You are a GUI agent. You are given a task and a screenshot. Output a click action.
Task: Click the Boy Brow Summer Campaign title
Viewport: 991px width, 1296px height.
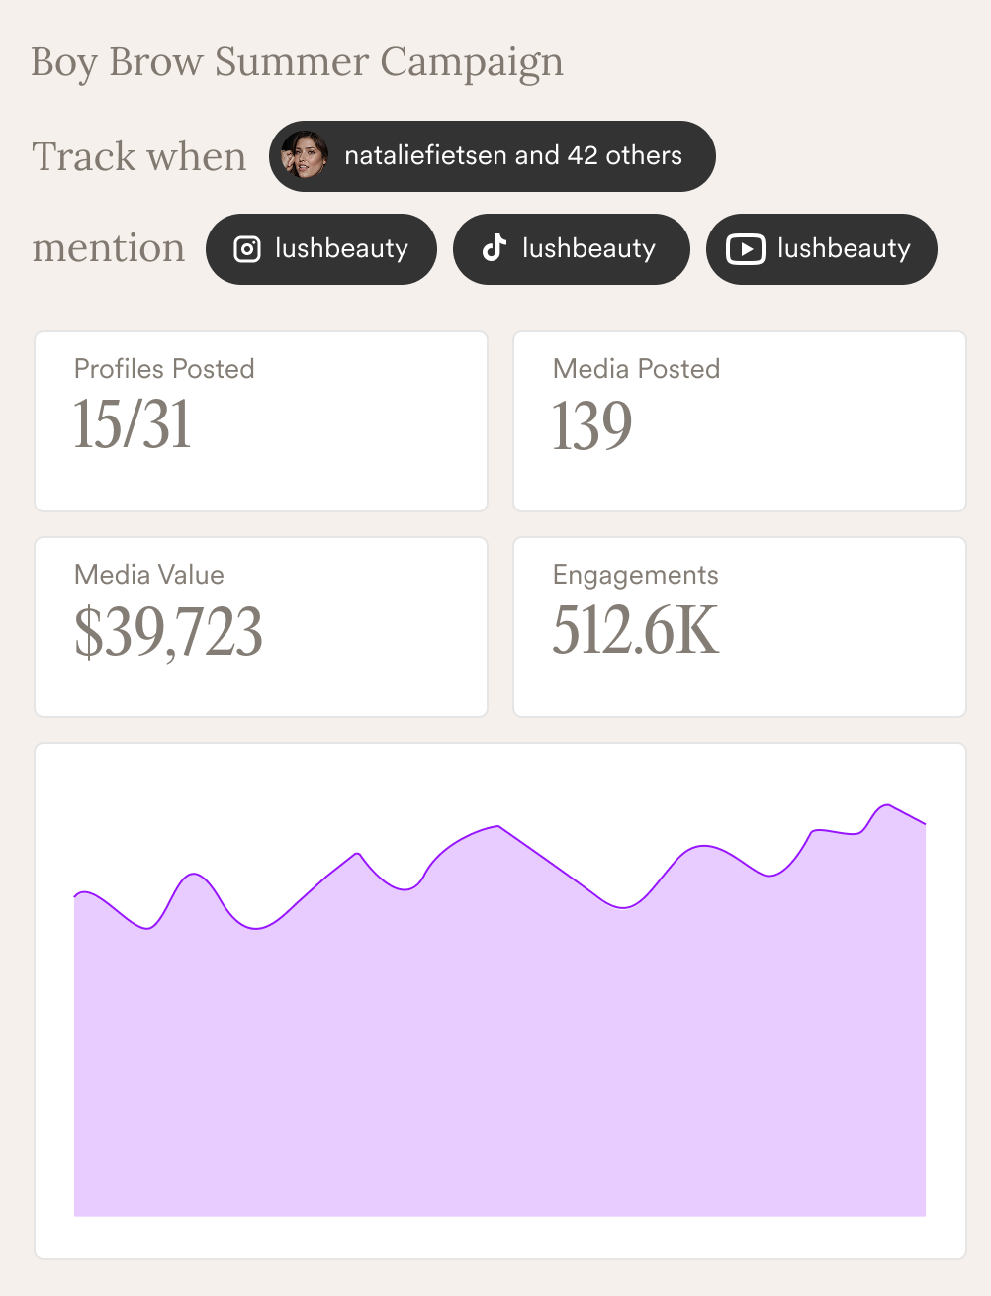pos(297,61)
